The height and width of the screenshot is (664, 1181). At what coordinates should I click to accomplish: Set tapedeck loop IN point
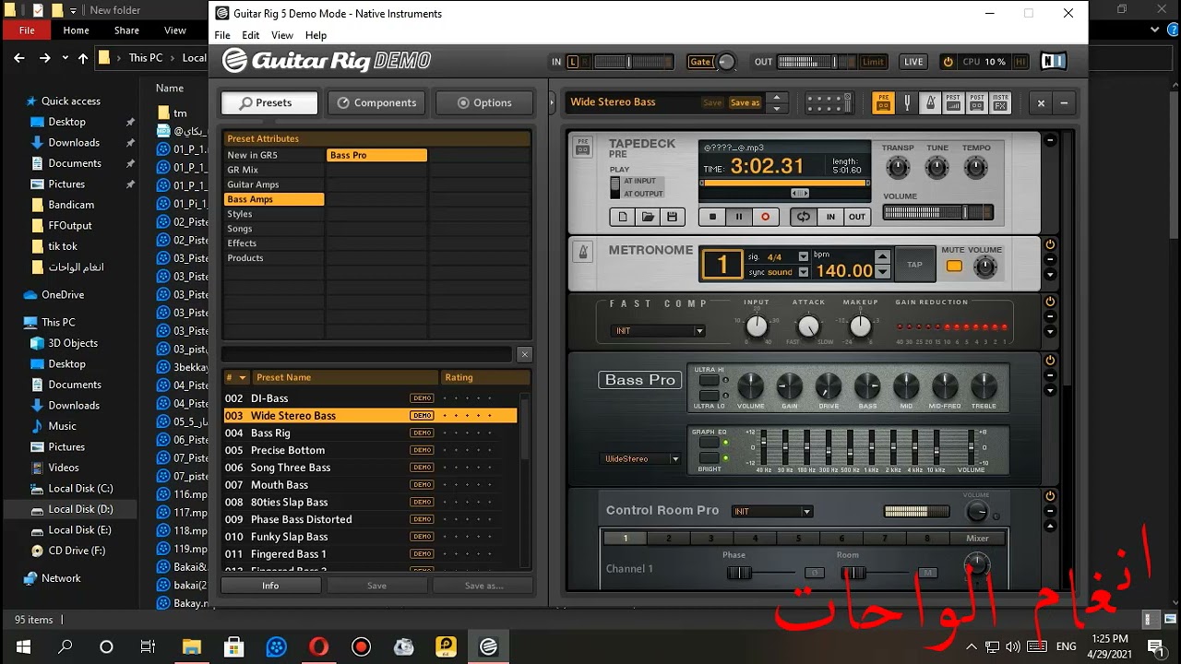pyautogui.click(x=830, y=217)
